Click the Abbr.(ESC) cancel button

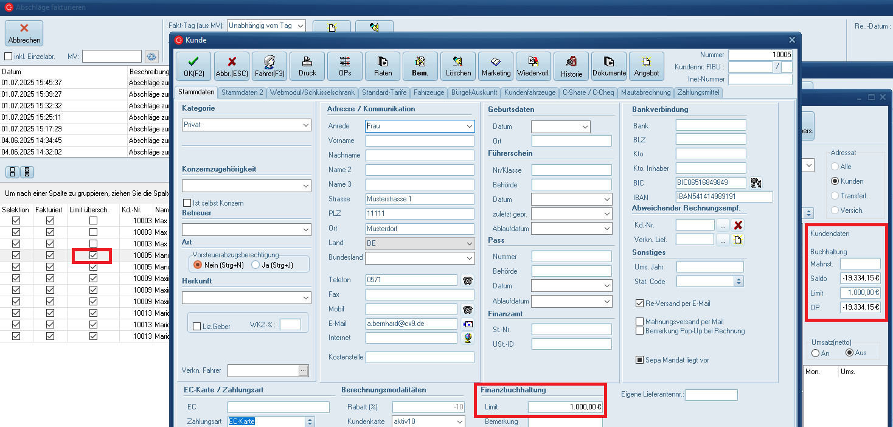tap(231, 66)
